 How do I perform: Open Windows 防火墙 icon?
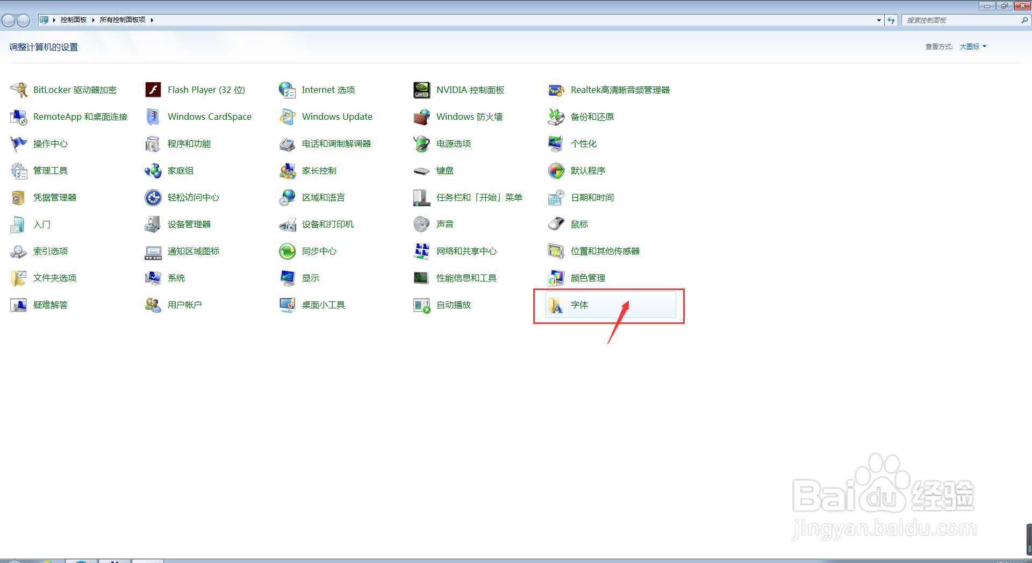pyautogui.click(x=422, y=117)
